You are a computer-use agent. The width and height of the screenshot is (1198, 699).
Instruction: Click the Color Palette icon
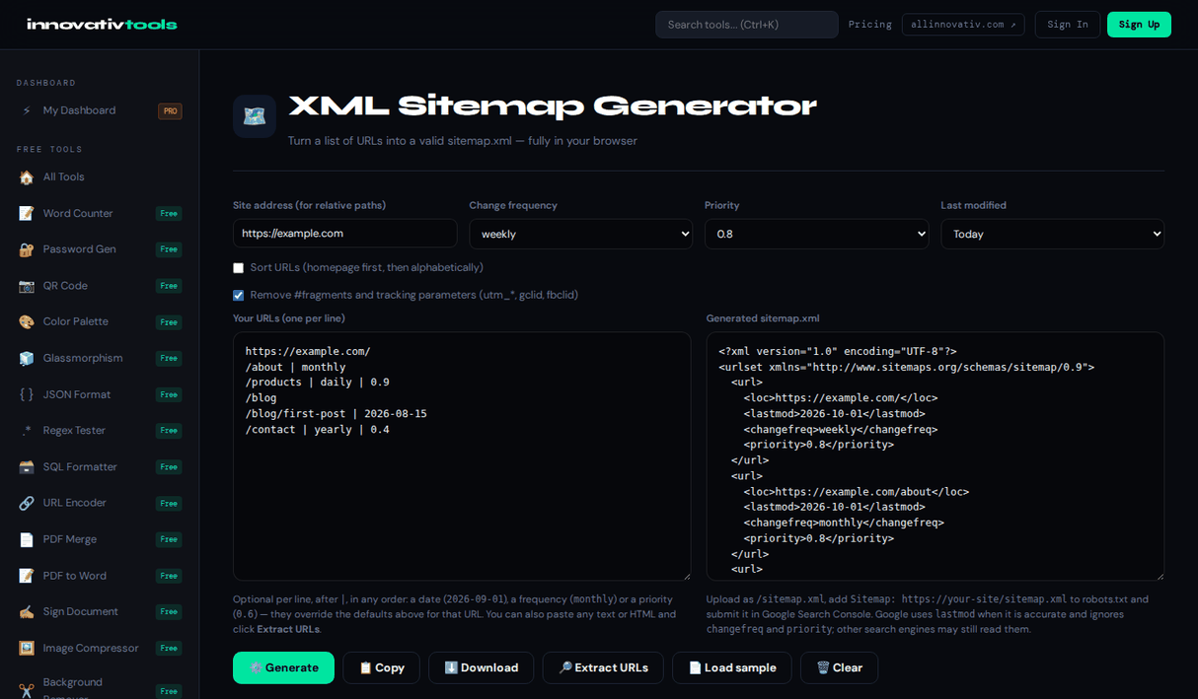click(x=27, y=321)
